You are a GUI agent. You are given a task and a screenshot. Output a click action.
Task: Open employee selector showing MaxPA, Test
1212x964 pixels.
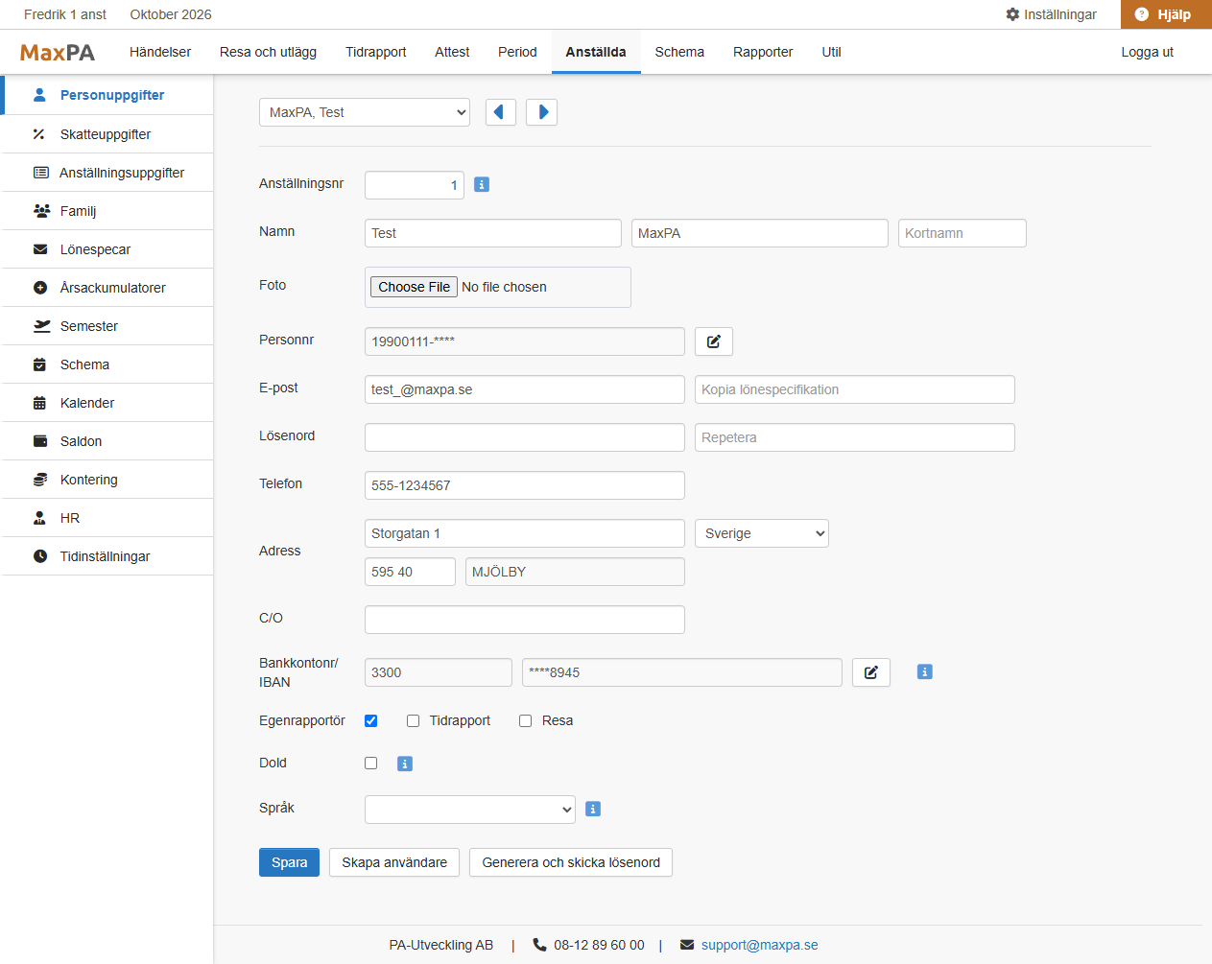pyautogui.click(x=365, y=112)
